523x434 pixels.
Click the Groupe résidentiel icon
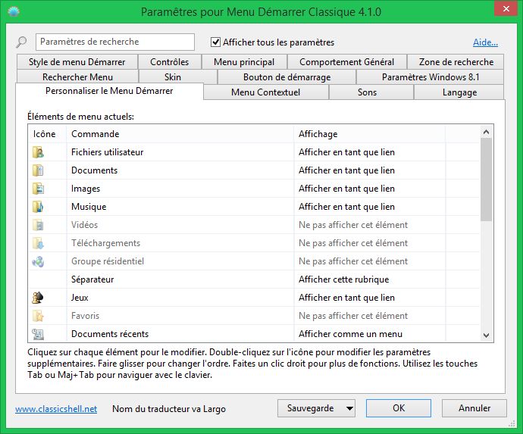(39, 261)
